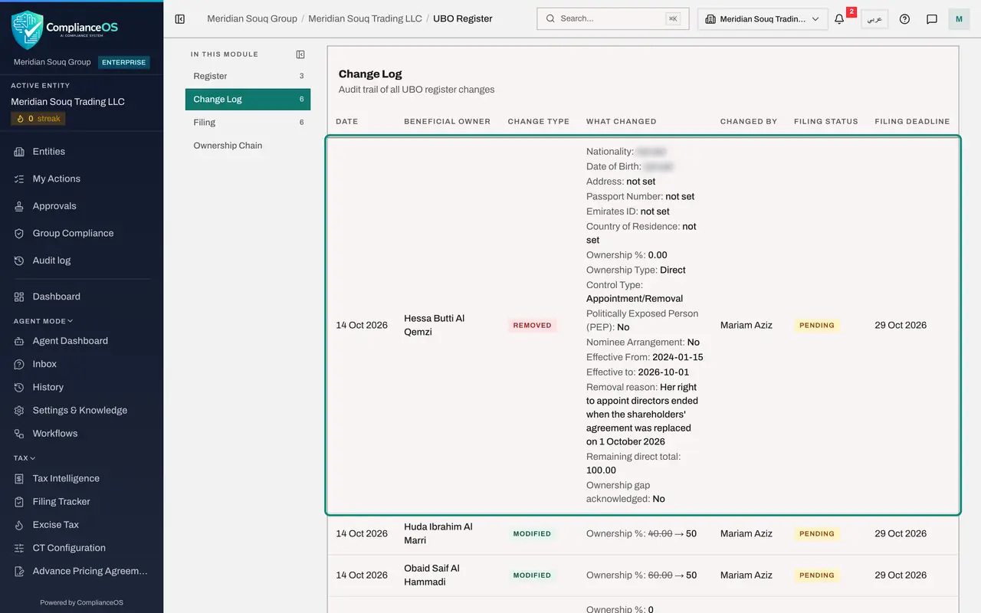Click the Entities building icon in sidebar

tap(19, 152)
